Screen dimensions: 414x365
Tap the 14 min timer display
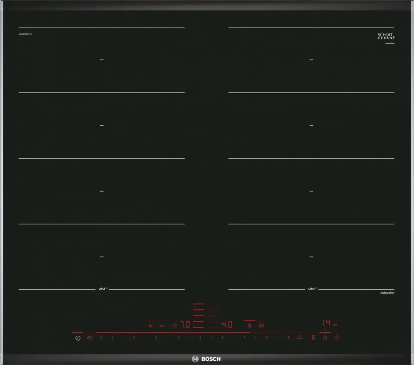pyautogui.click(x=326, y=323)
